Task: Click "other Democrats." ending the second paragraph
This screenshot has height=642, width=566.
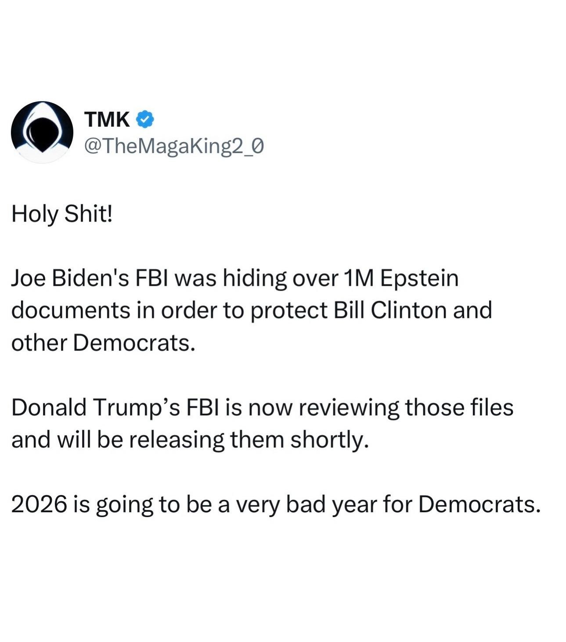Action: [103, 343]
